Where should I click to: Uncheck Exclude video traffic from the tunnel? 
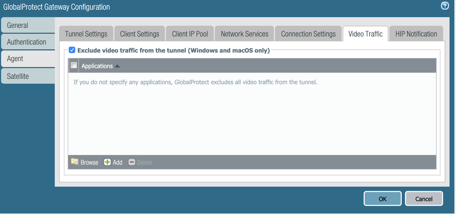point(72,50)
